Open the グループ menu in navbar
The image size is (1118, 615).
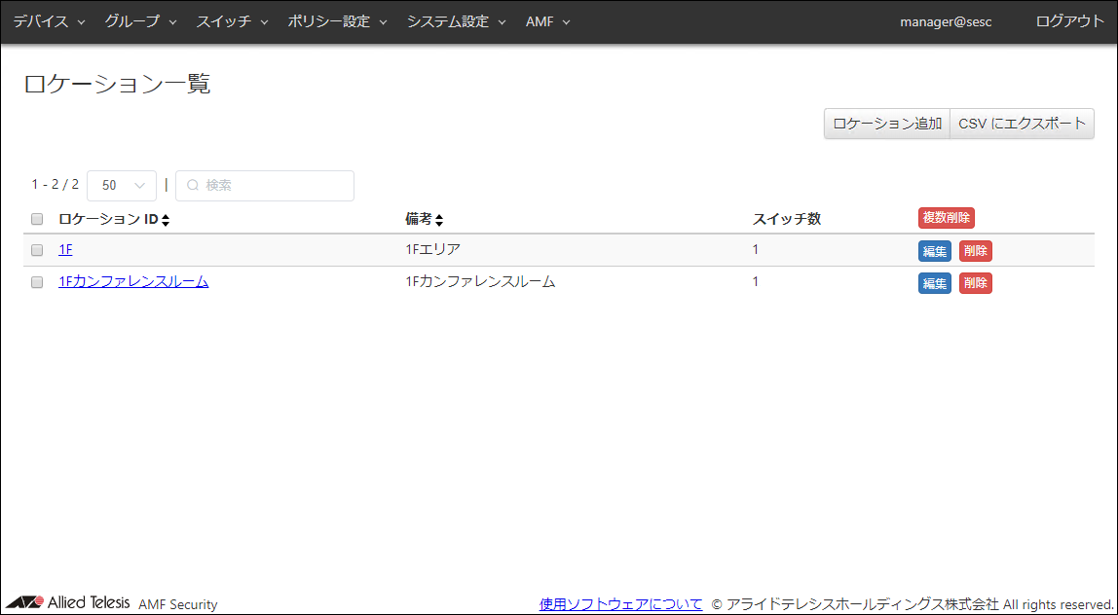(x=140, y=21)
